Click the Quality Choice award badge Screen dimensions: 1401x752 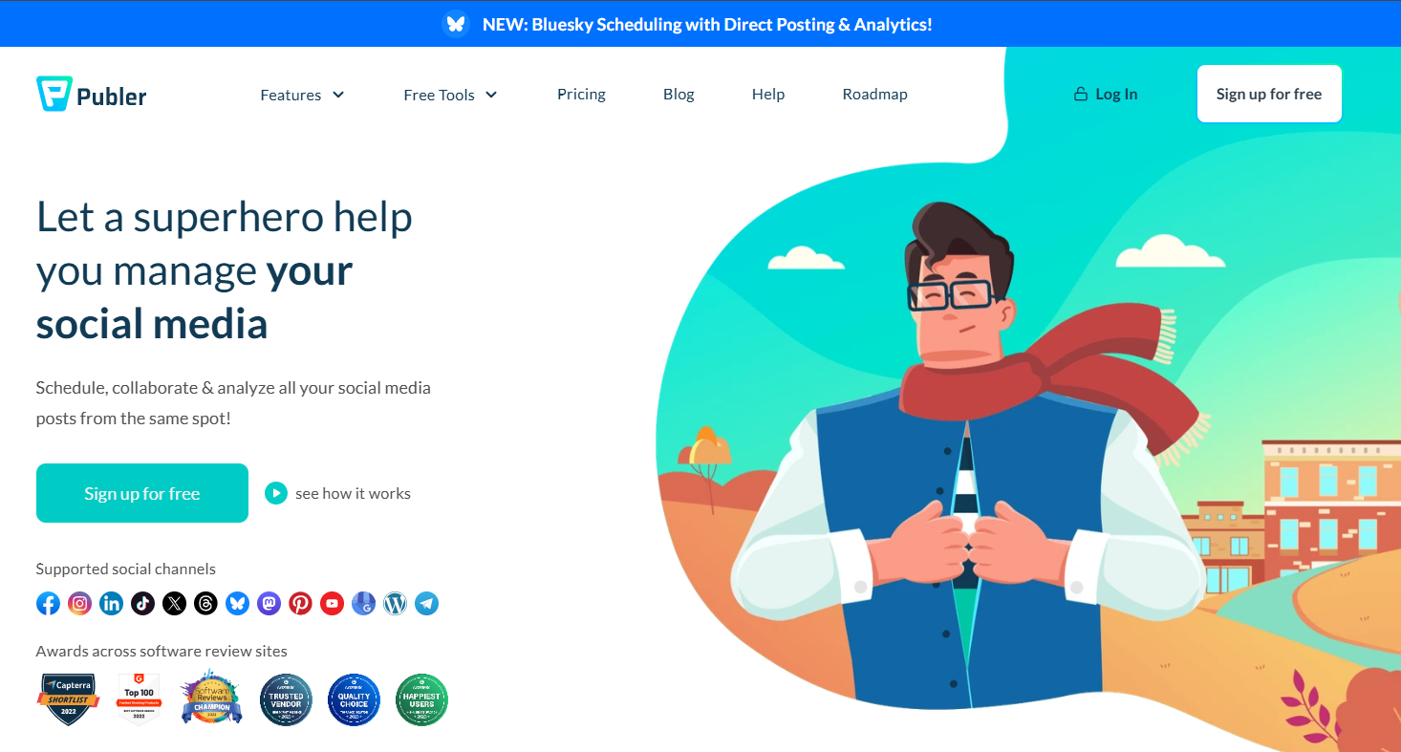[354, 699]
